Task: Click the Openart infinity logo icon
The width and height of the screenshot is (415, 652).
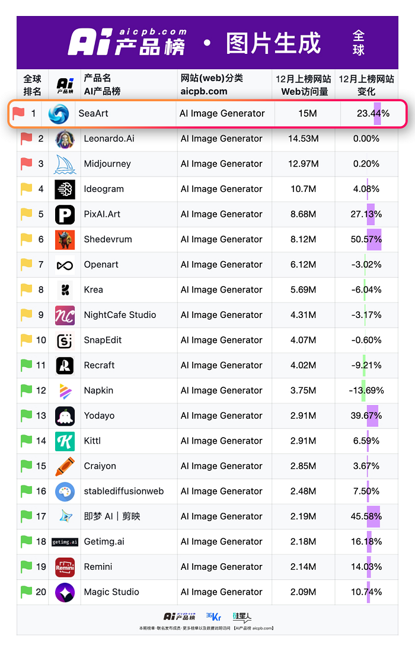Action: (65, 265)
